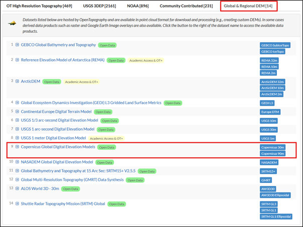303x227 pixels.
Task: Open the Copernicus 90m data product
Action: tap(273, 154)
